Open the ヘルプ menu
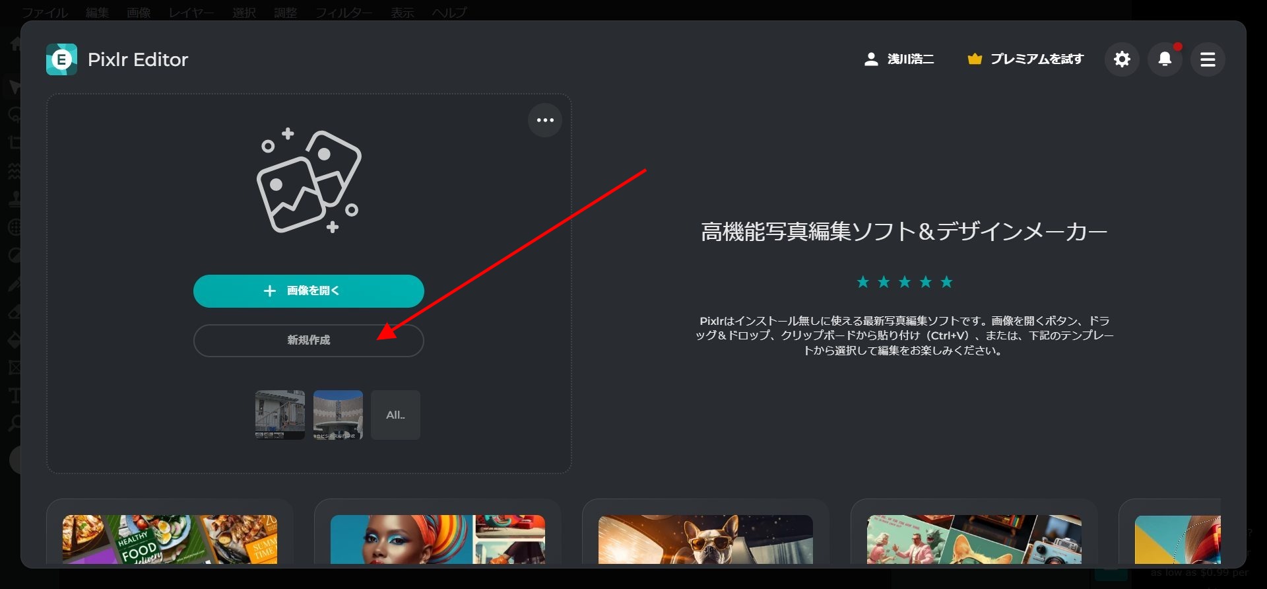 tap(449, 12)
